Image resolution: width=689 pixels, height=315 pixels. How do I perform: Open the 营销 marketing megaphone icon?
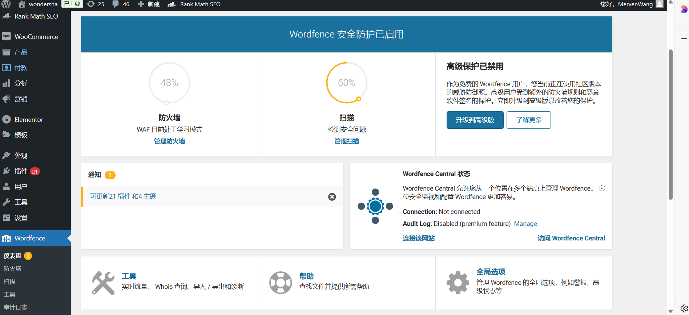tap(6, 99)
